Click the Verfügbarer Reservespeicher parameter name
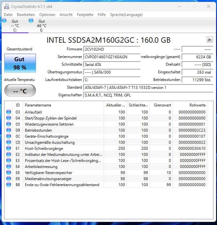Screen dimensions: 217x225 49,173
